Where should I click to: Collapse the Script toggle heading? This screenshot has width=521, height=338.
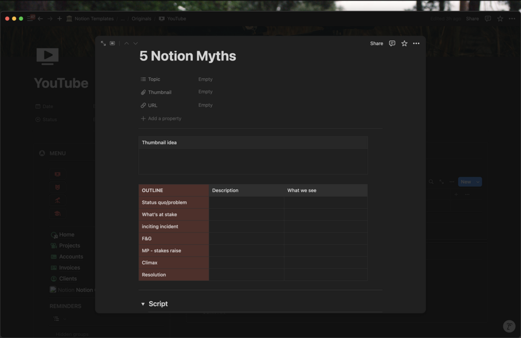click(143, 304)
